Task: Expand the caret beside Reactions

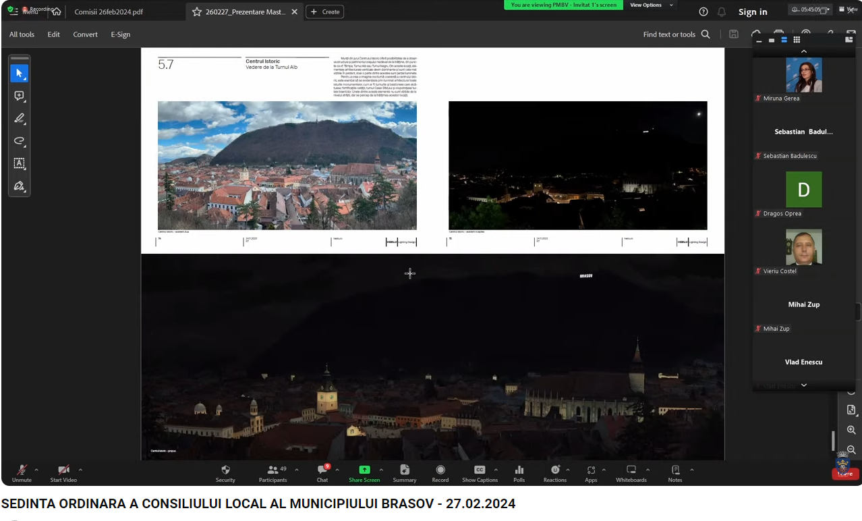Action: coord(568,470)
